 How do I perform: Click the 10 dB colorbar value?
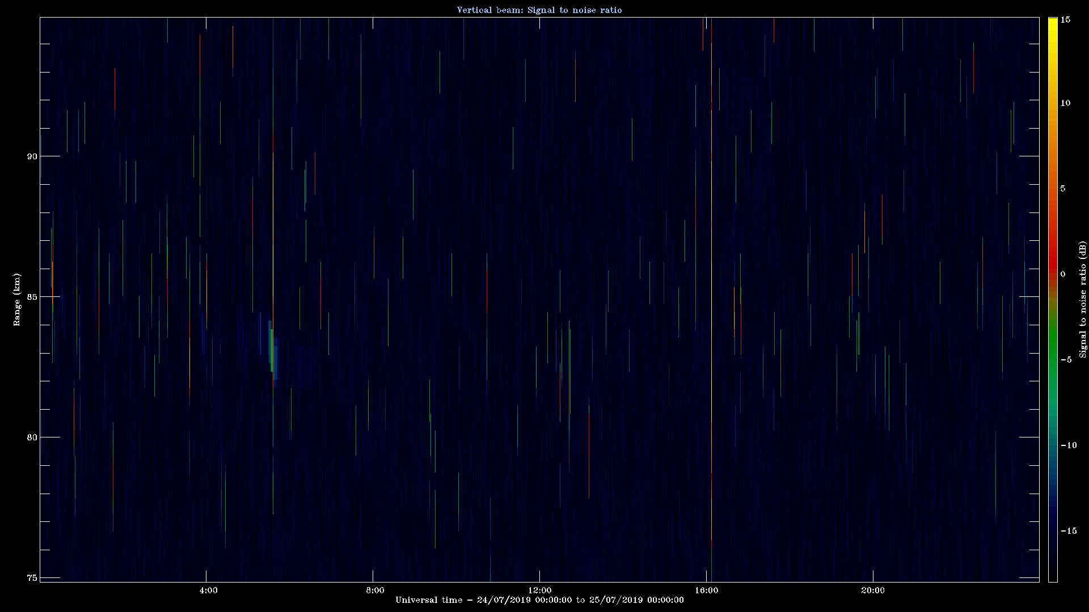pos(1065,103)
